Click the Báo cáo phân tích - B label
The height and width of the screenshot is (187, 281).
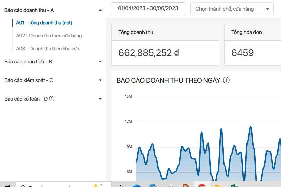pyautogui.click(x=28, y=62)
